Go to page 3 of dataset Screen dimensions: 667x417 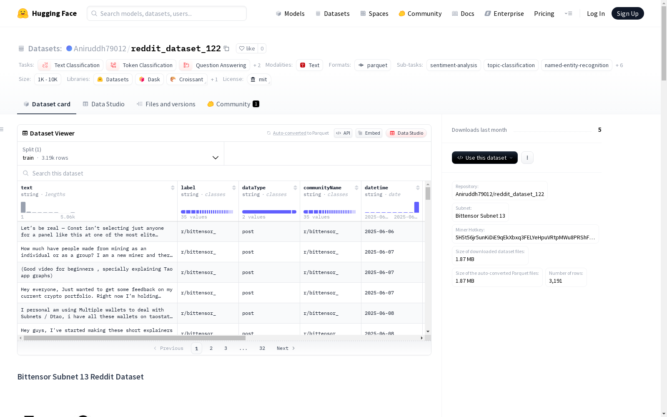[x=226, y=348]
